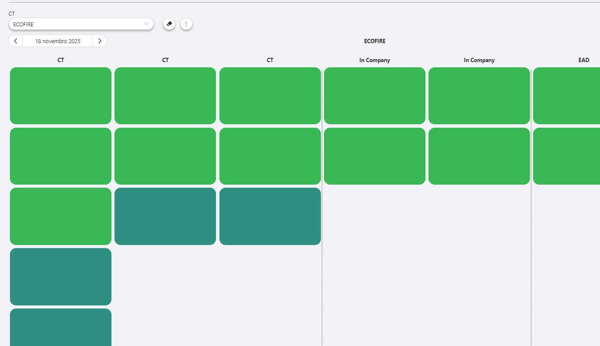
Task: Select the EAD column header
Action: pos(584,60)
